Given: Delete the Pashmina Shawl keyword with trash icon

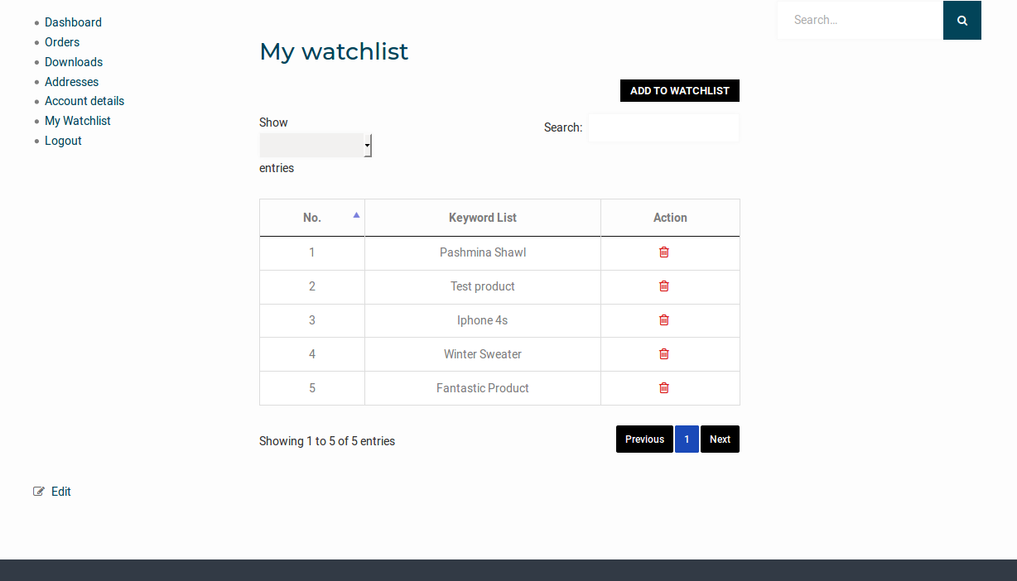Looking at the screenshot, I should pyautogui.click(x=664, y=252).
